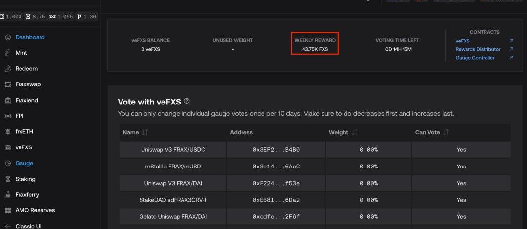527x229 pixels.
Task: Click the Dashboard sidebar icon
Action: (x=8, y=37)
